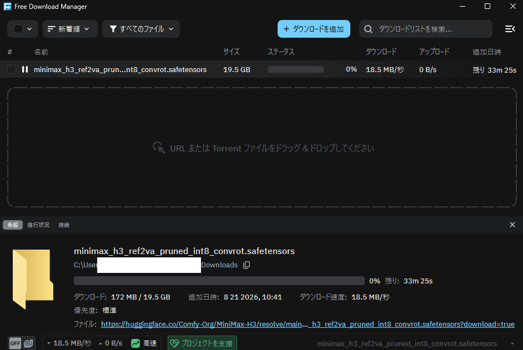Maximize the Free Download Manager window

487,6
